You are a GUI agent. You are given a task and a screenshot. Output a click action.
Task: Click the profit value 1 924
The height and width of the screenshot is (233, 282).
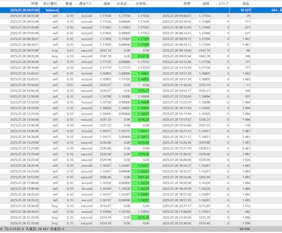pyautogui.click(x=246, y=160)
